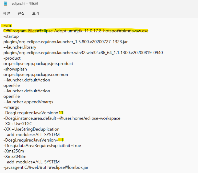
Task: Open the 편집 menu
Action: pos(21,13)
